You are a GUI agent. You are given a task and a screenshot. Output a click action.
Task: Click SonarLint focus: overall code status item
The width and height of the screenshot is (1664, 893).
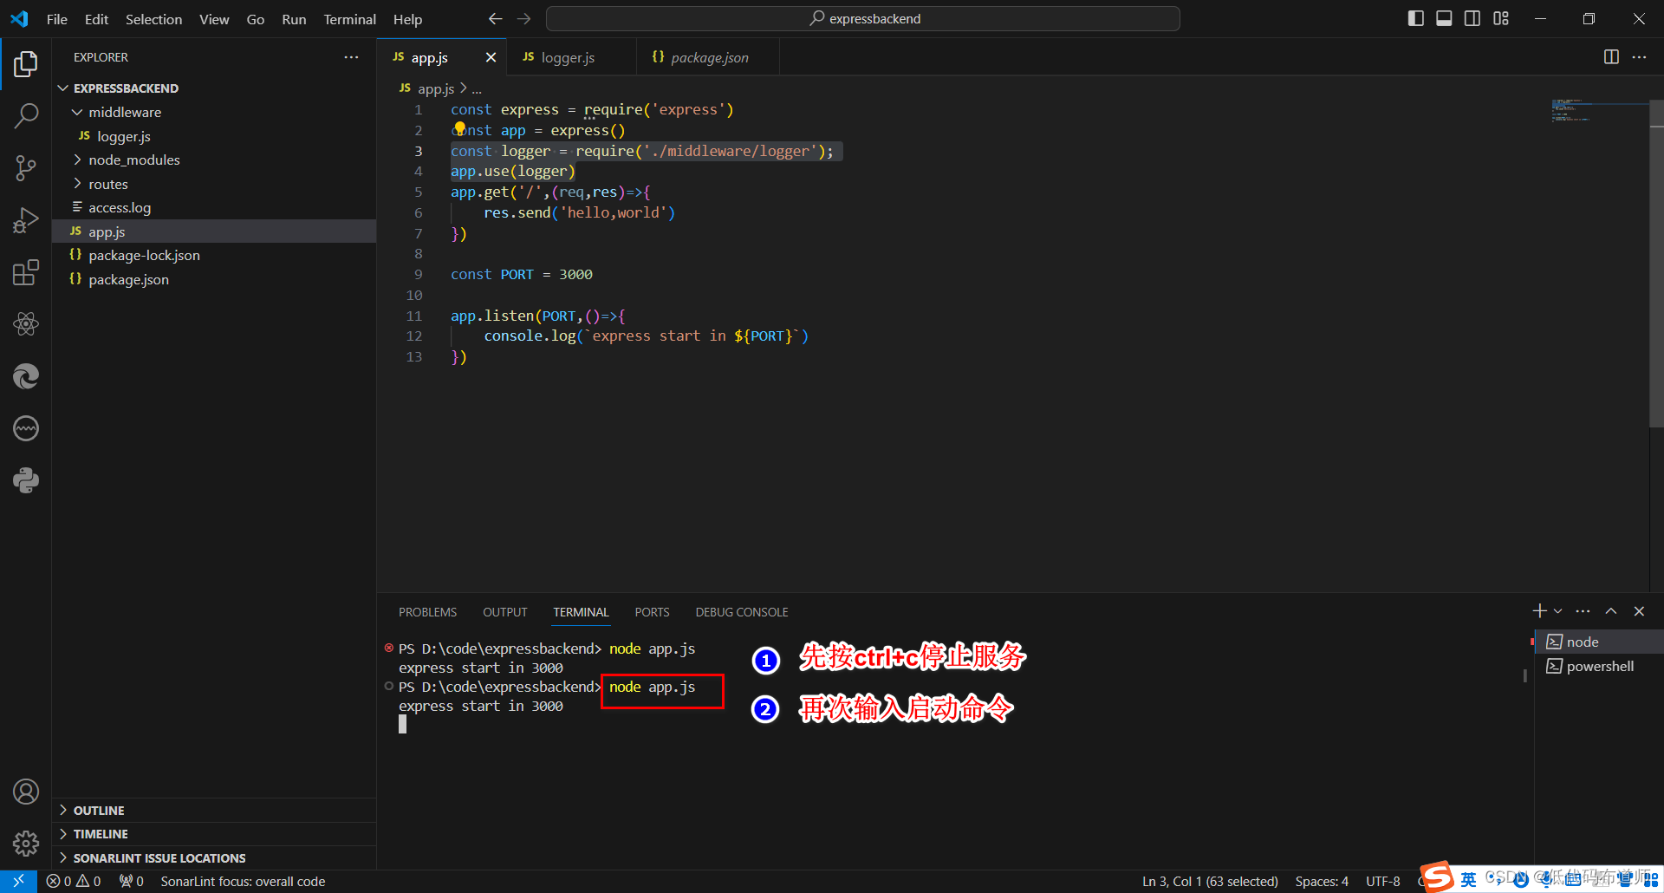(243, 882)
